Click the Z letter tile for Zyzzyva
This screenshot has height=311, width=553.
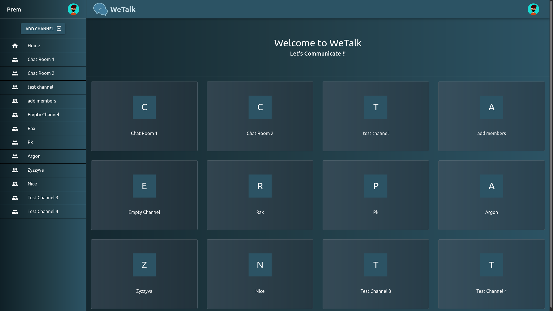[144, 265]
